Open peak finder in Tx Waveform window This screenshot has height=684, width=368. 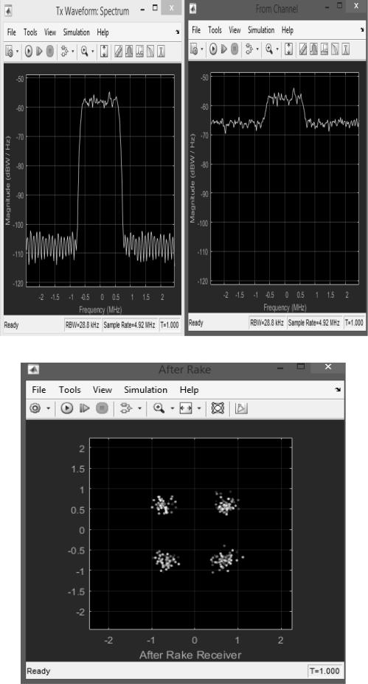click(129, 51)
